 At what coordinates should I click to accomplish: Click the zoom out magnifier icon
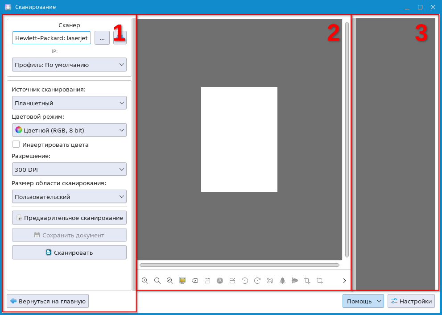157,281
